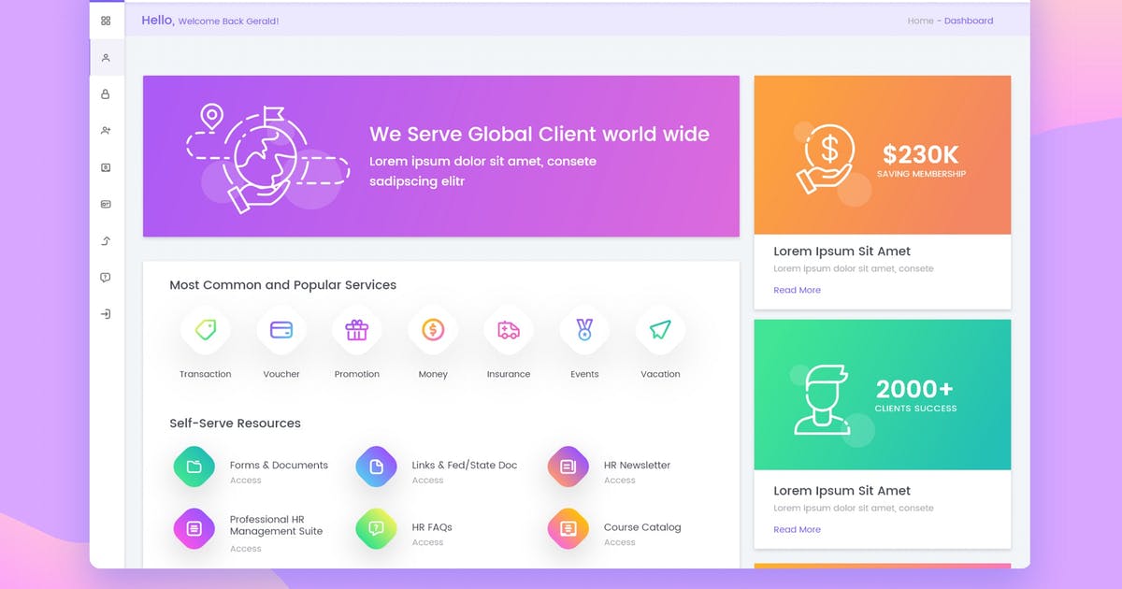The height and width of the screenshot is (589, 1122).
Task: Click the Home breadcrumb item
Action: (x=920, y=20)
